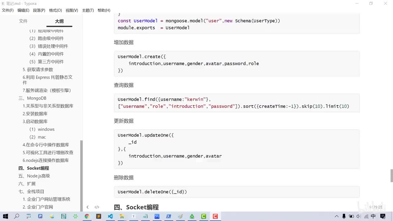Screen dimensions: 393x221
Task: Open Visual Studio Code from taskbar
Action: pos(110,216)
